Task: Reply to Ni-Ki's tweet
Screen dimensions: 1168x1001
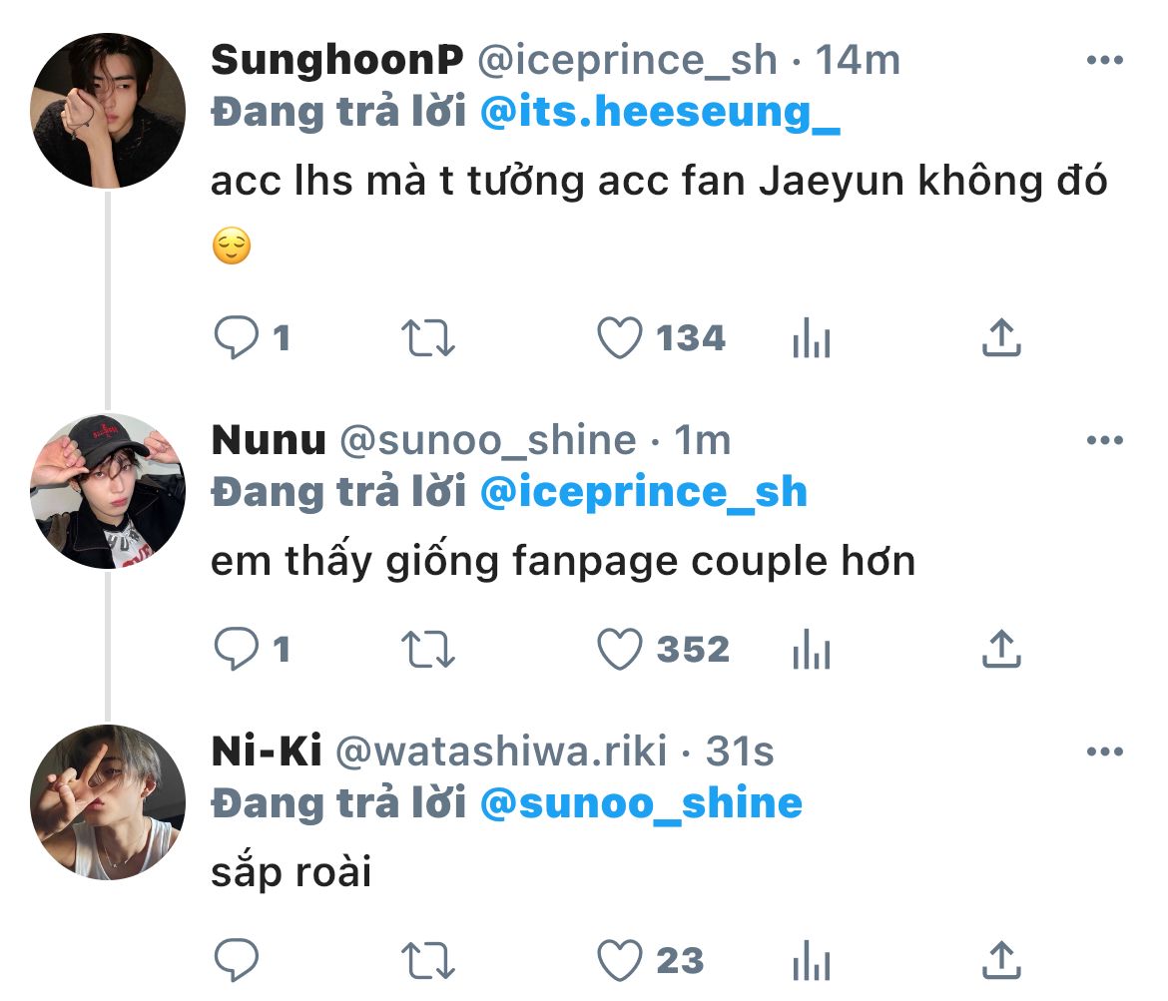Action: 237,961
